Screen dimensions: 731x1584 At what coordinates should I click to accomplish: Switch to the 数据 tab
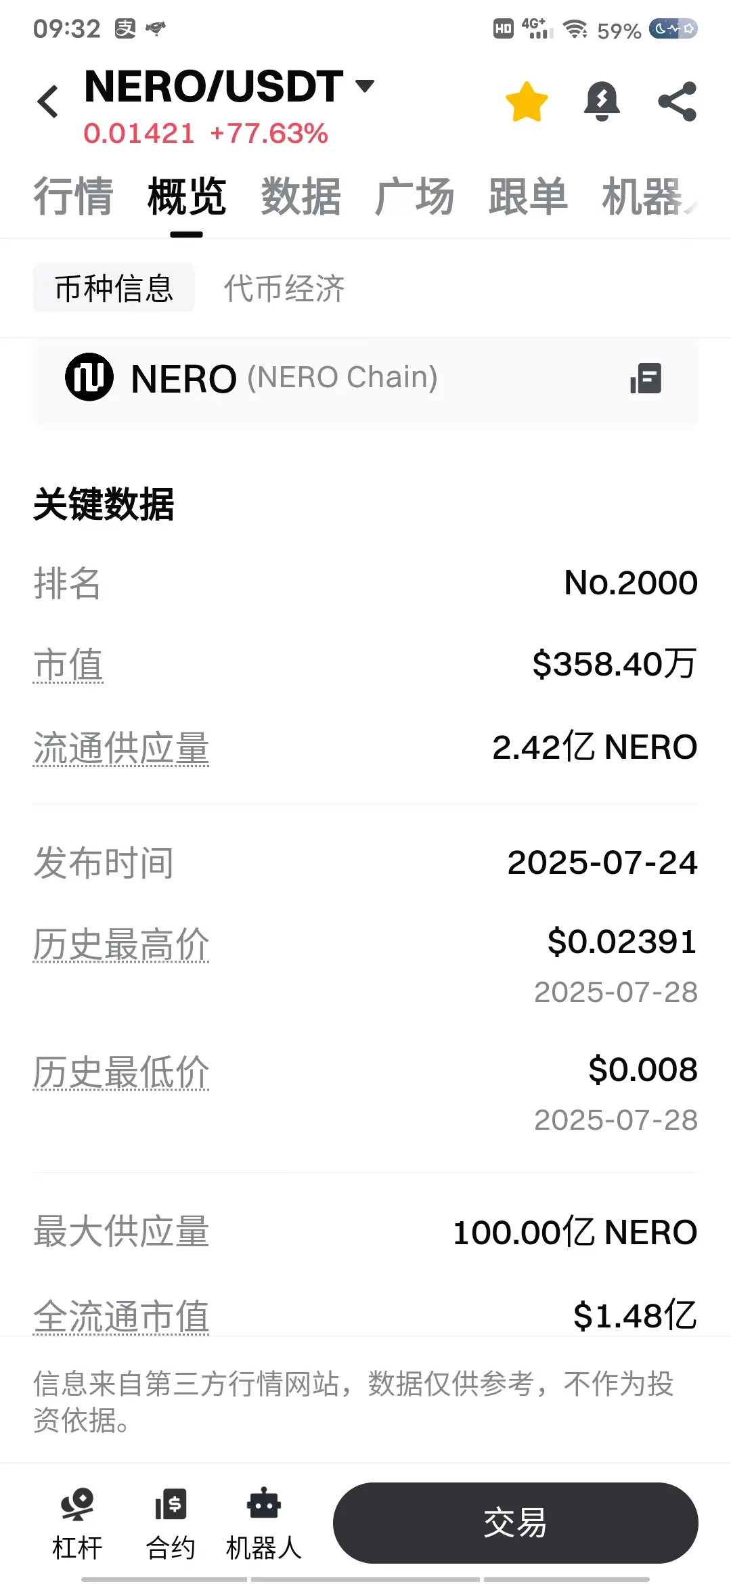click(301, 197)
